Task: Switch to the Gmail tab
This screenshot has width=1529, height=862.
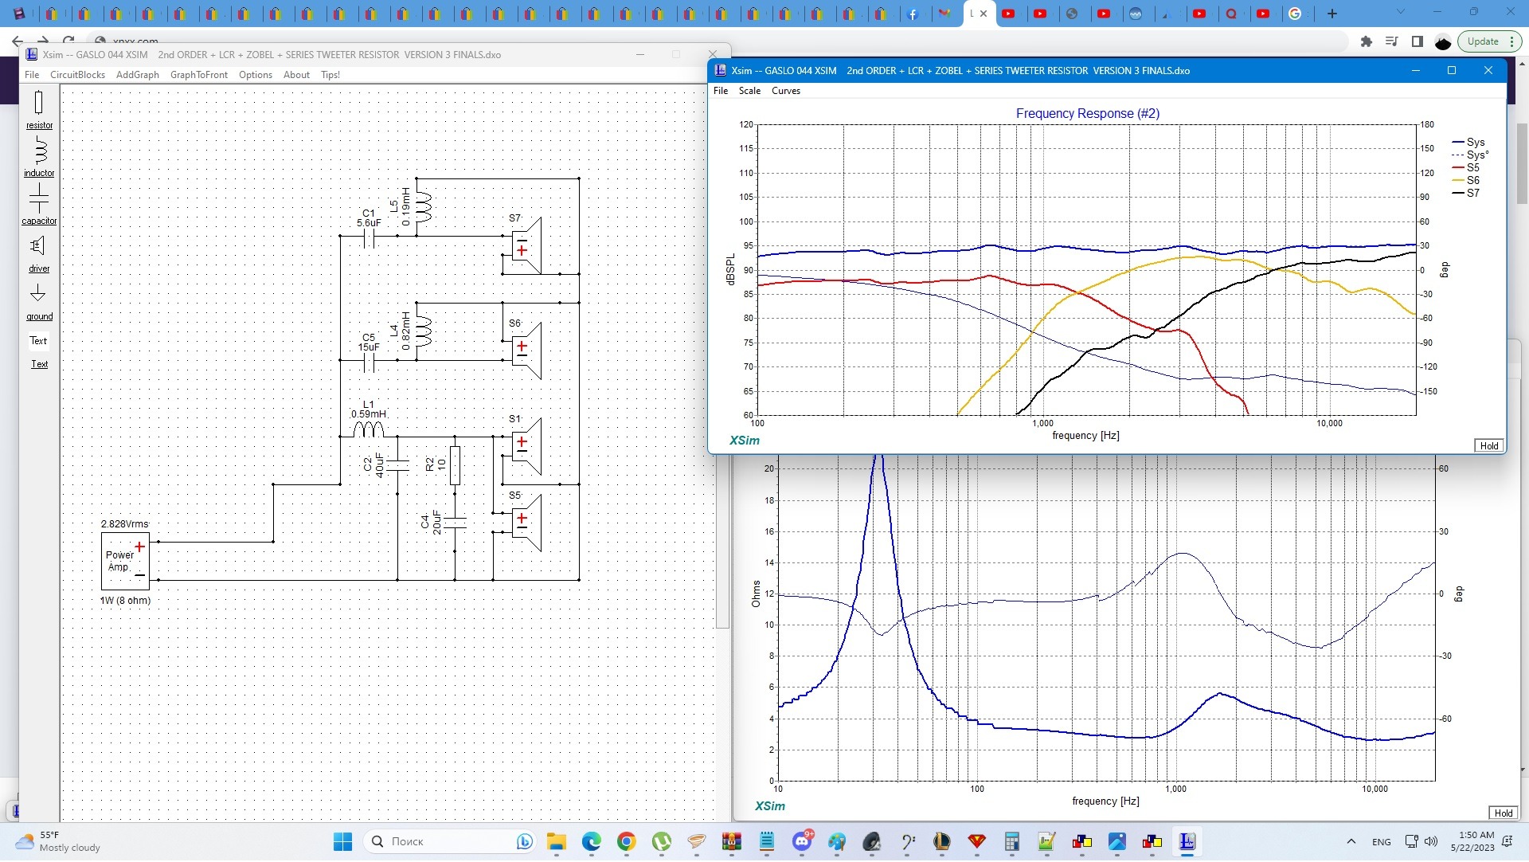Action: [x=945, y=14]
